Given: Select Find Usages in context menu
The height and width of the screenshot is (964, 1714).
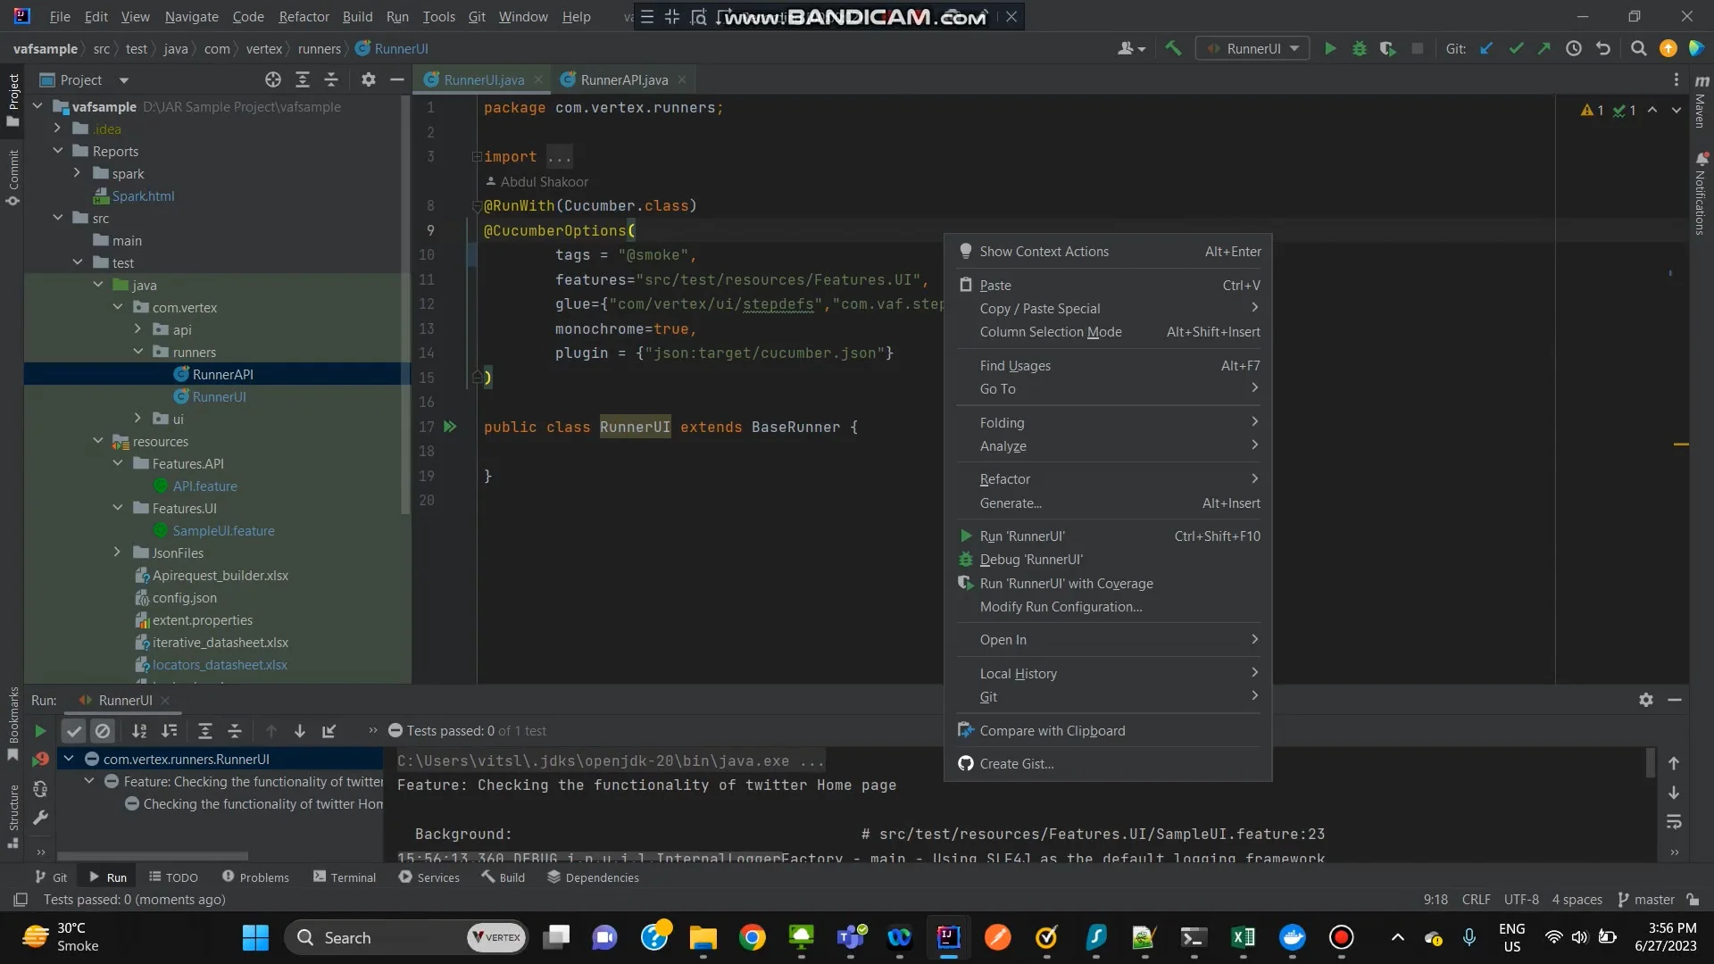Looking at the screenshot, I should point(1109,366).
